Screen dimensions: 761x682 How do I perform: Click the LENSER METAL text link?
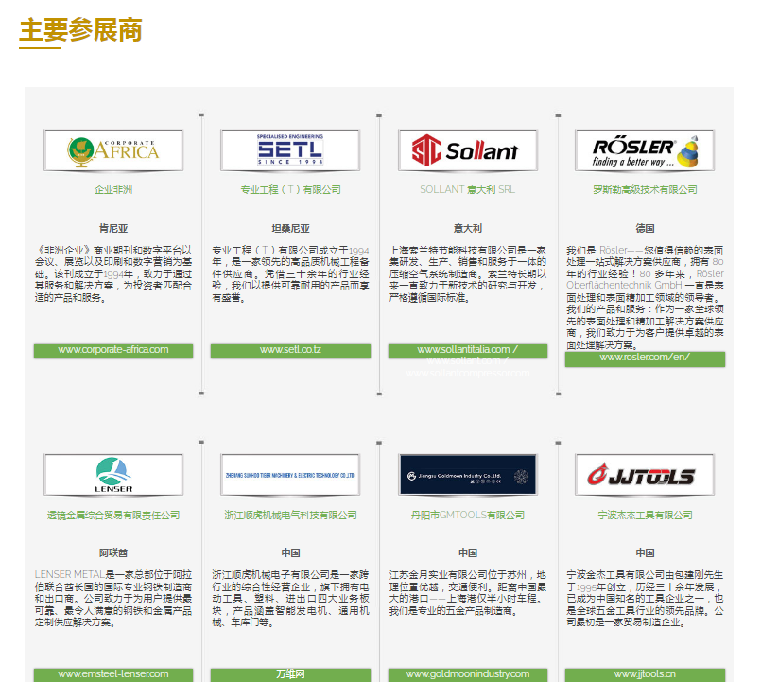(x=69, y=574)
